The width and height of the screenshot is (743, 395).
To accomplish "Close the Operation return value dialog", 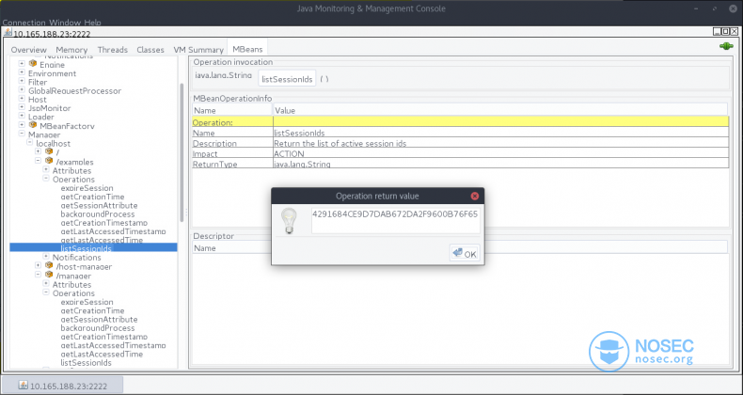I will pos(475,196).
